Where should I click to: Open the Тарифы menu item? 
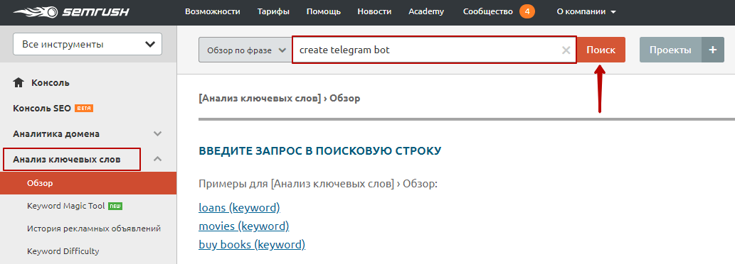(273, 11)
